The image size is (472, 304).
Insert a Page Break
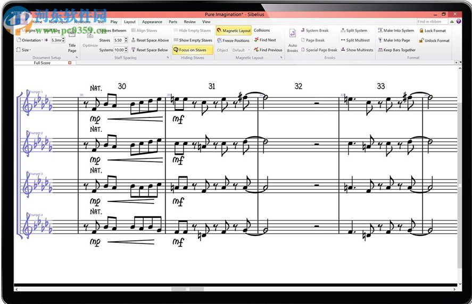point(313,40)
